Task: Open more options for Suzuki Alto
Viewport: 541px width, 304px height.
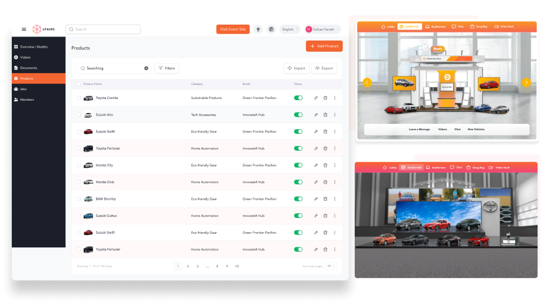Action: click(x=335, y=115)
